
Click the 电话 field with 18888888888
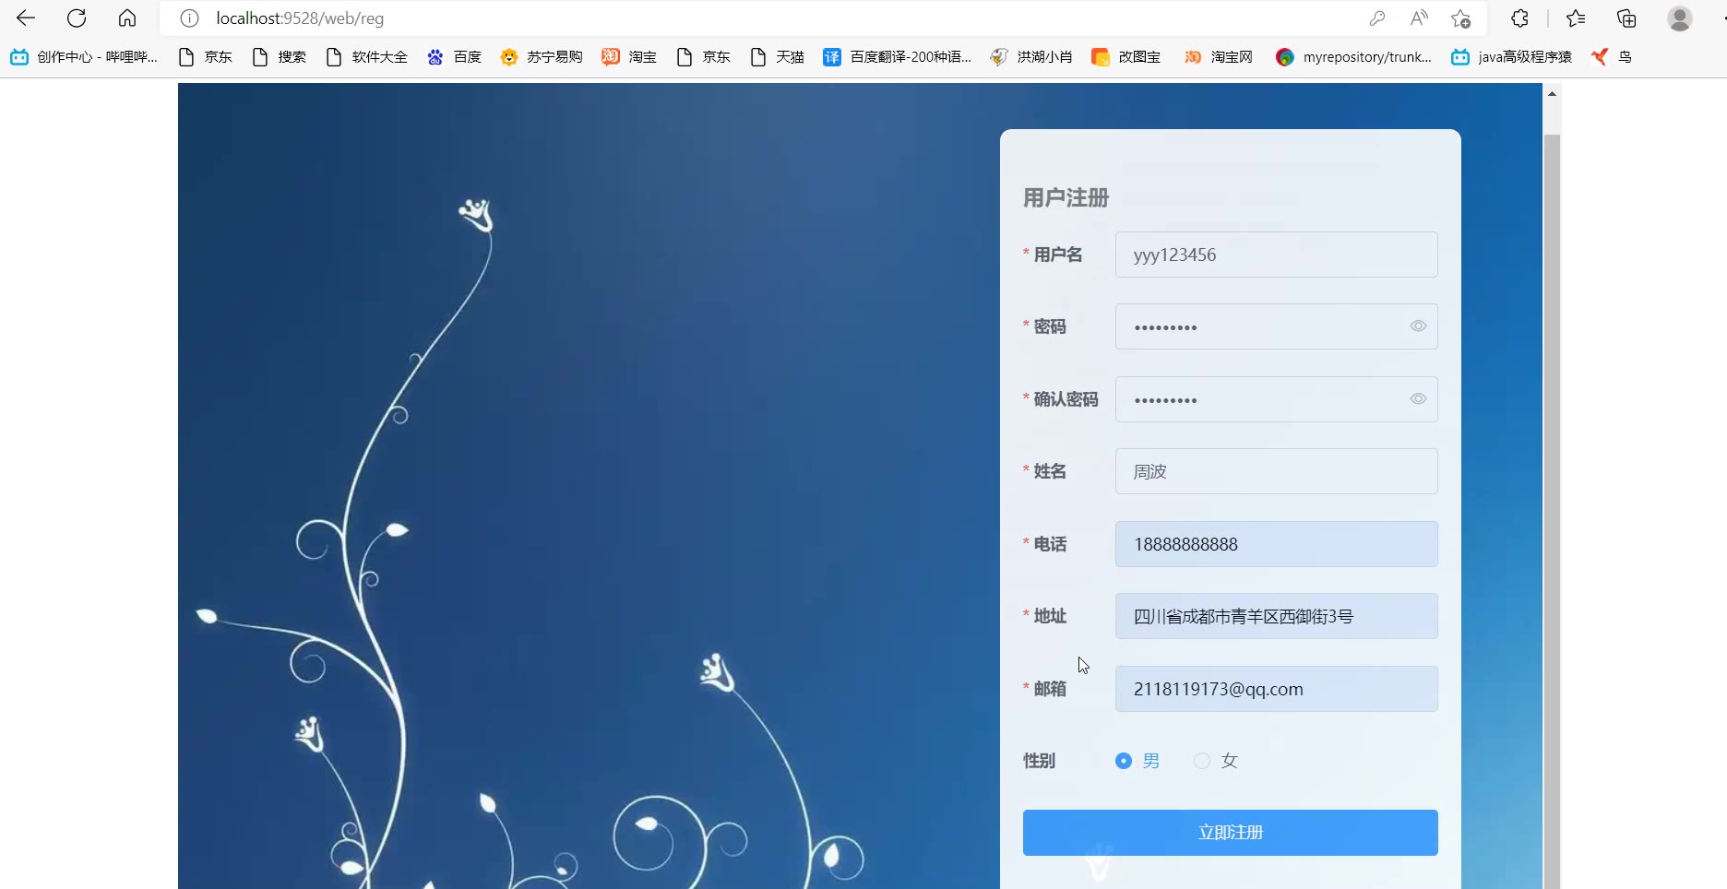1276,544
